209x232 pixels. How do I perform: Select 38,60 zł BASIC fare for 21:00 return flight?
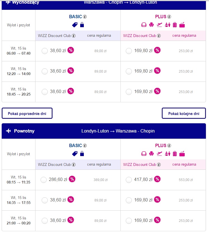pos(45,221)
